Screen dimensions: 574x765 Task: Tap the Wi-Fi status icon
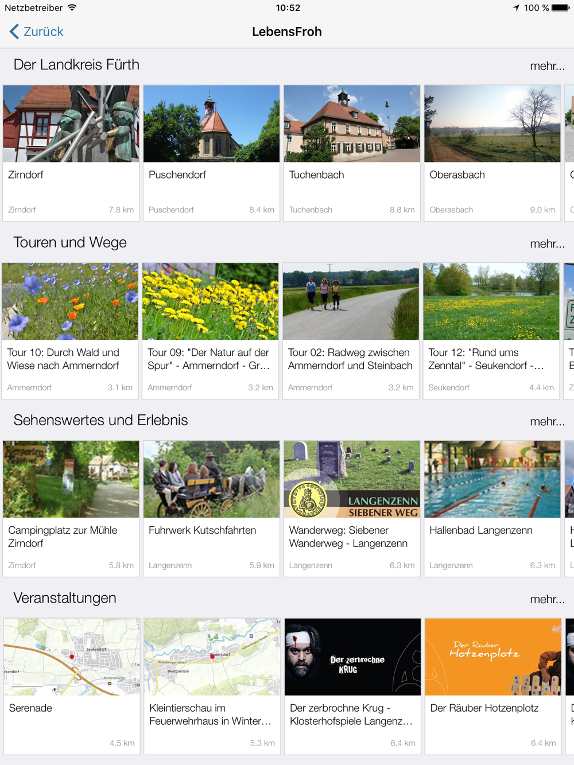tap(72, 7)
